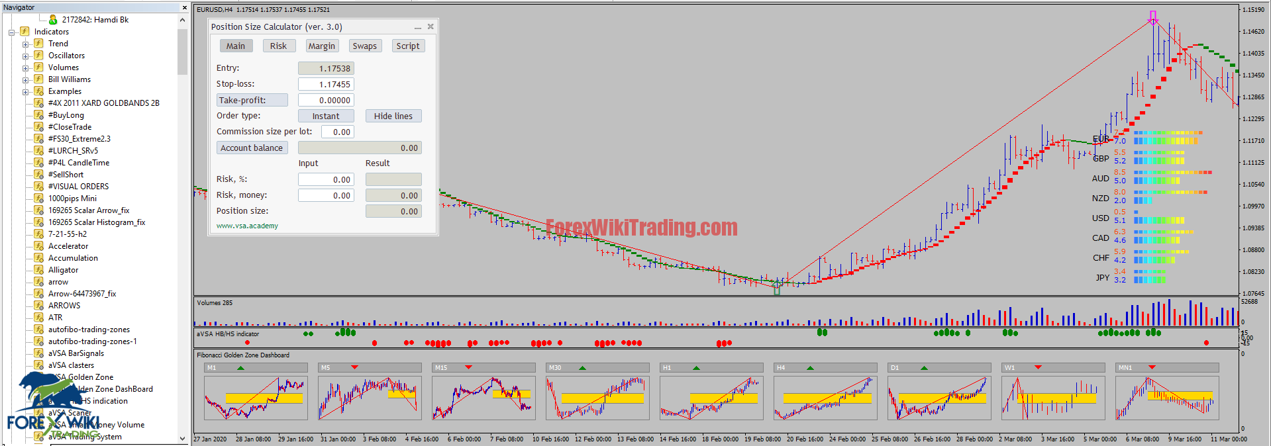This screenshot has width=1271, height=446.
Task: Change the Instant order type button
Action: point(326,116)
